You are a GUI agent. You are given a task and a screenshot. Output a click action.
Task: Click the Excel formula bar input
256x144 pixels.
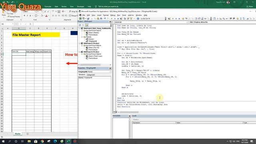pyautogui.click(x=55, y=24)
